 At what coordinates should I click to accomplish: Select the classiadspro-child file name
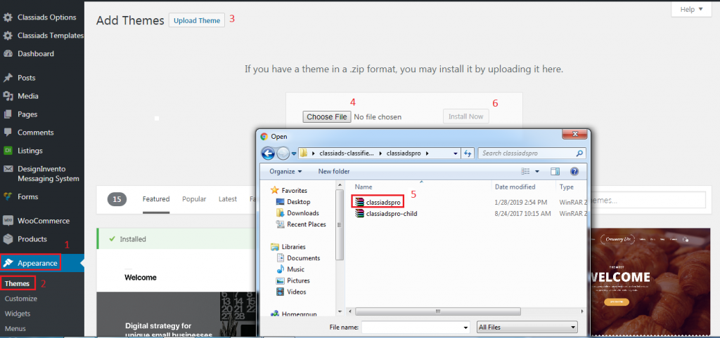click(392, 213)
